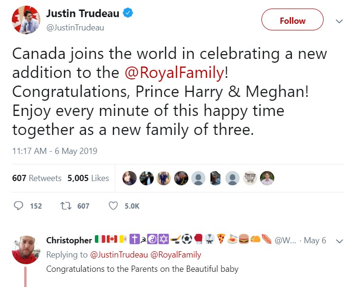Open the May 6 reply date
Image resolution: width=344 pixels, height=287 pixels.
coord(315,240)
